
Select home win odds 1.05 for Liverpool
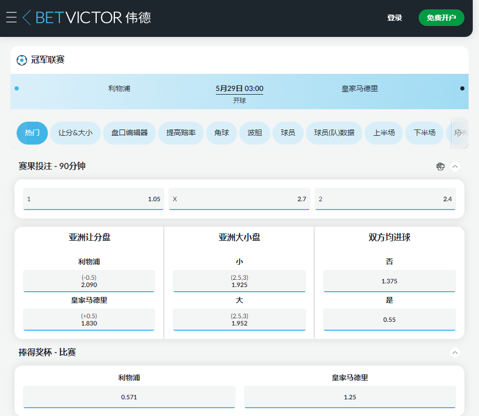93,199
